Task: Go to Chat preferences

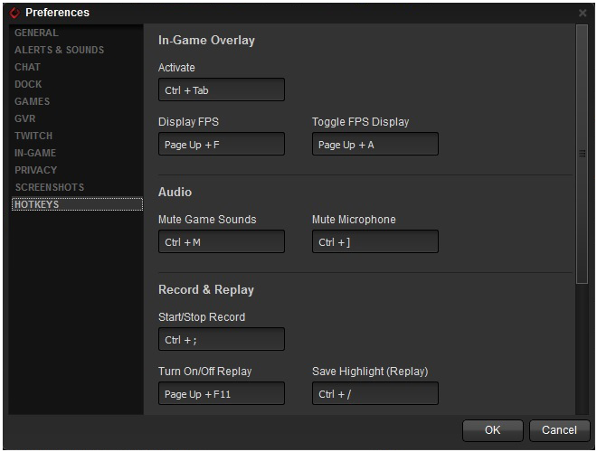Action: pos(27,67)
